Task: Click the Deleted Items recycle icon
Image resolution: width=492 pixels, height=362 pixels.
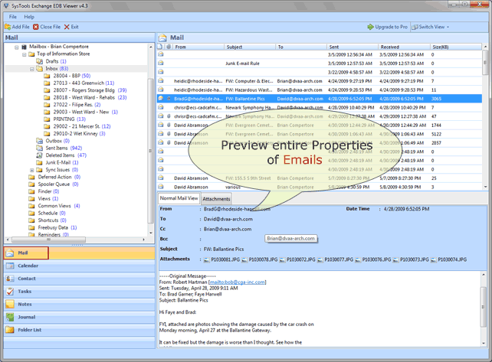Action: tap(40, 155)
